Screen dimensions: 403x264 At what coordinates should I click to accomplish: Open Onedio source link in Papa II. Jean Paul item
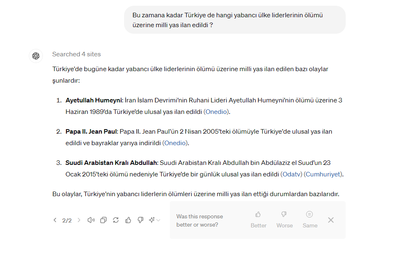pos(176,143)
